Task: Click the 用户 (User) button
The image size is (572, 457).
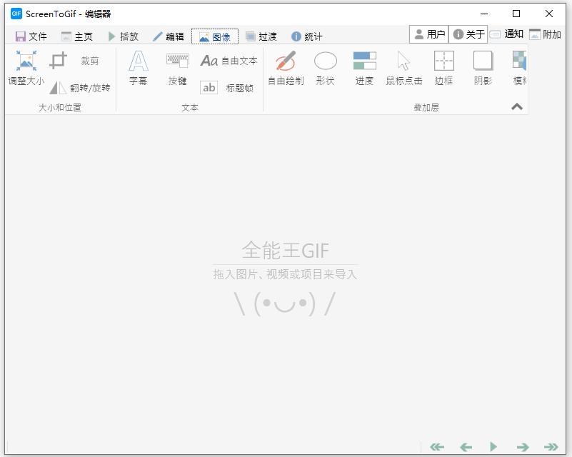Action: (429, 34)
